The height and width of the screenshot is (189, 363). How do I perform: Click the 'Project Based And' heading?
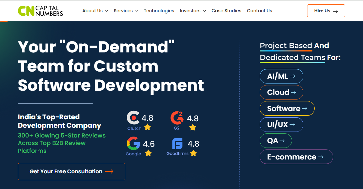coord(294,46)
